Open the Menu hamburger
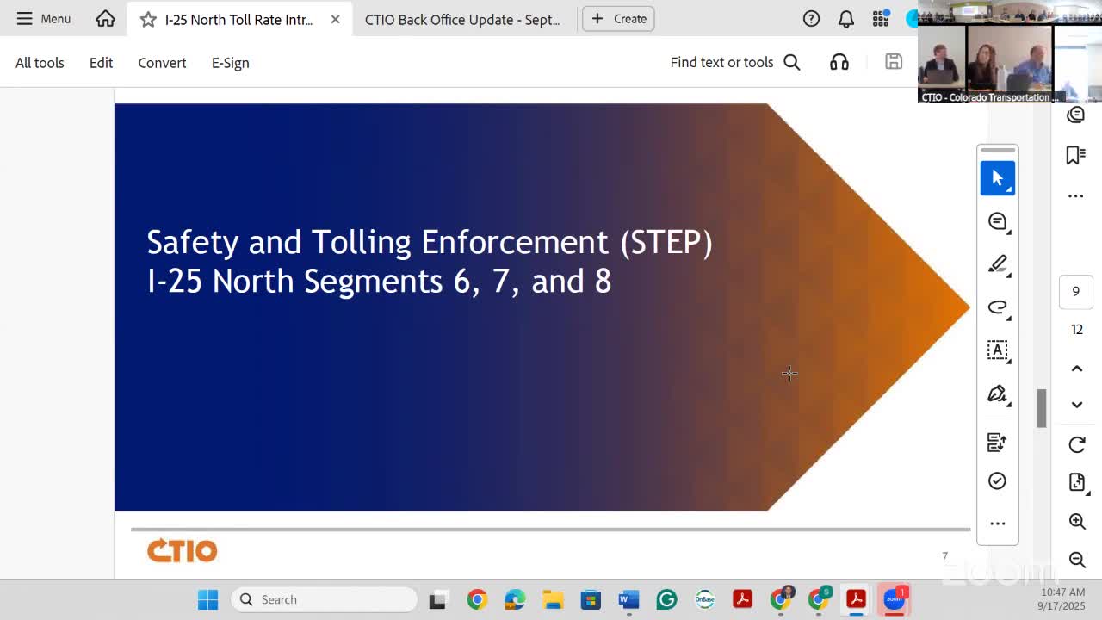The image size is (1102, 620). click(x=43, y=19)
